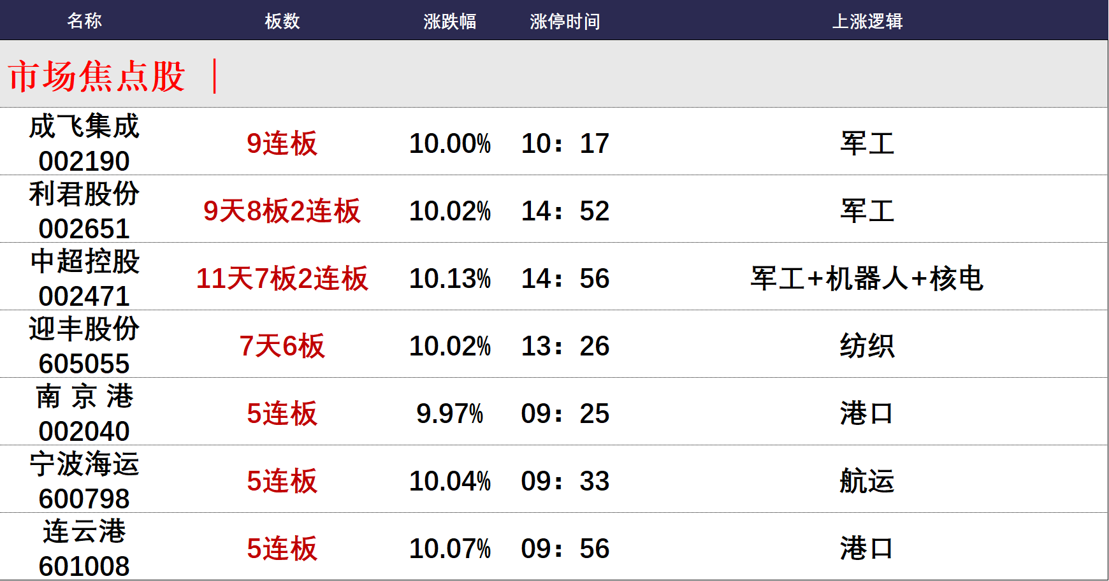Click limit-up time 09:33

coord(565,481)
